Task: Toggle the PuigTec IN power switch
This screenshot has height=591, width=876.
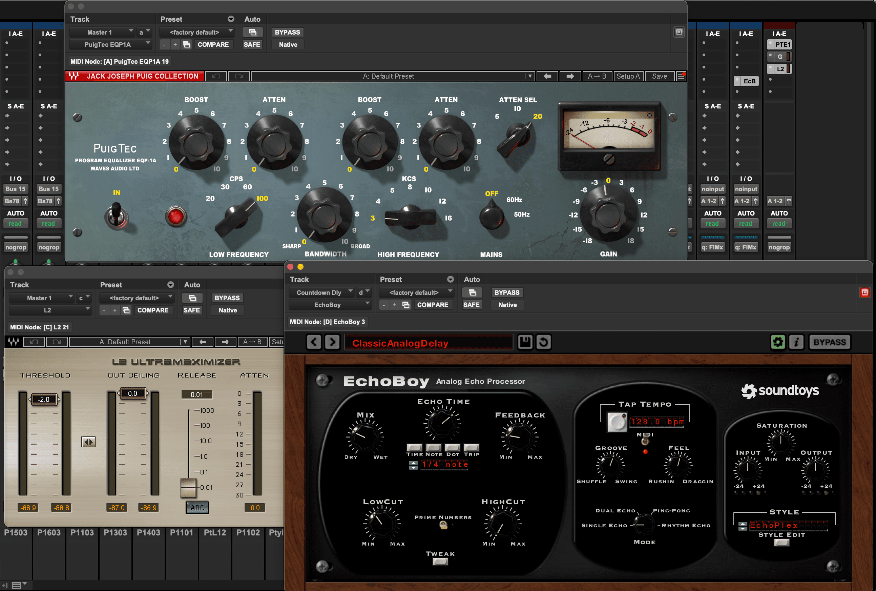Action: (x=117, y=215)
